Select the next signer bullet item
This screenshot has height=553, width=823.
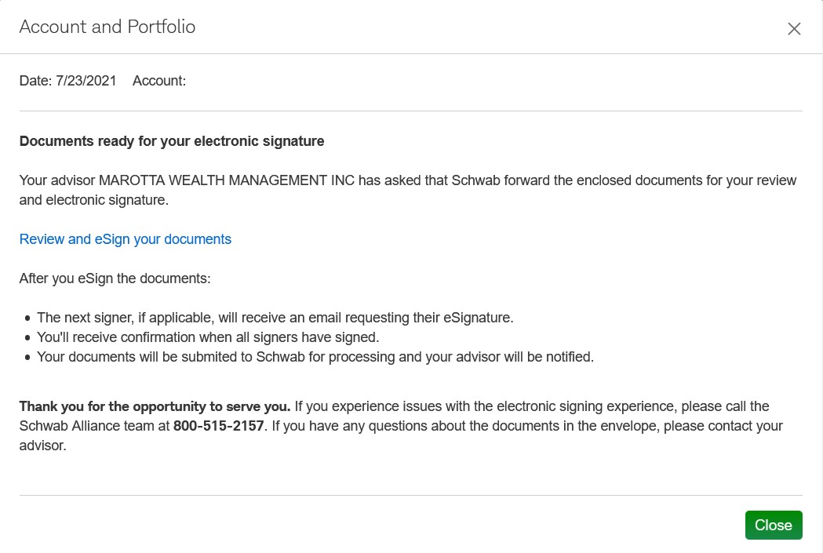coord(275,318)
